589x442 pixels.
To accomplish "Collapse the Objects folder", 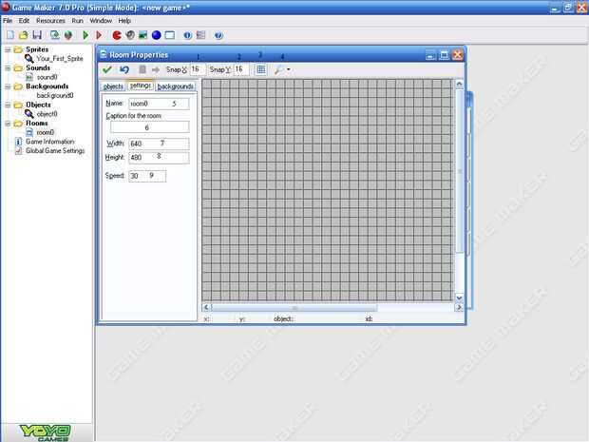I will (x=8, y=105).
